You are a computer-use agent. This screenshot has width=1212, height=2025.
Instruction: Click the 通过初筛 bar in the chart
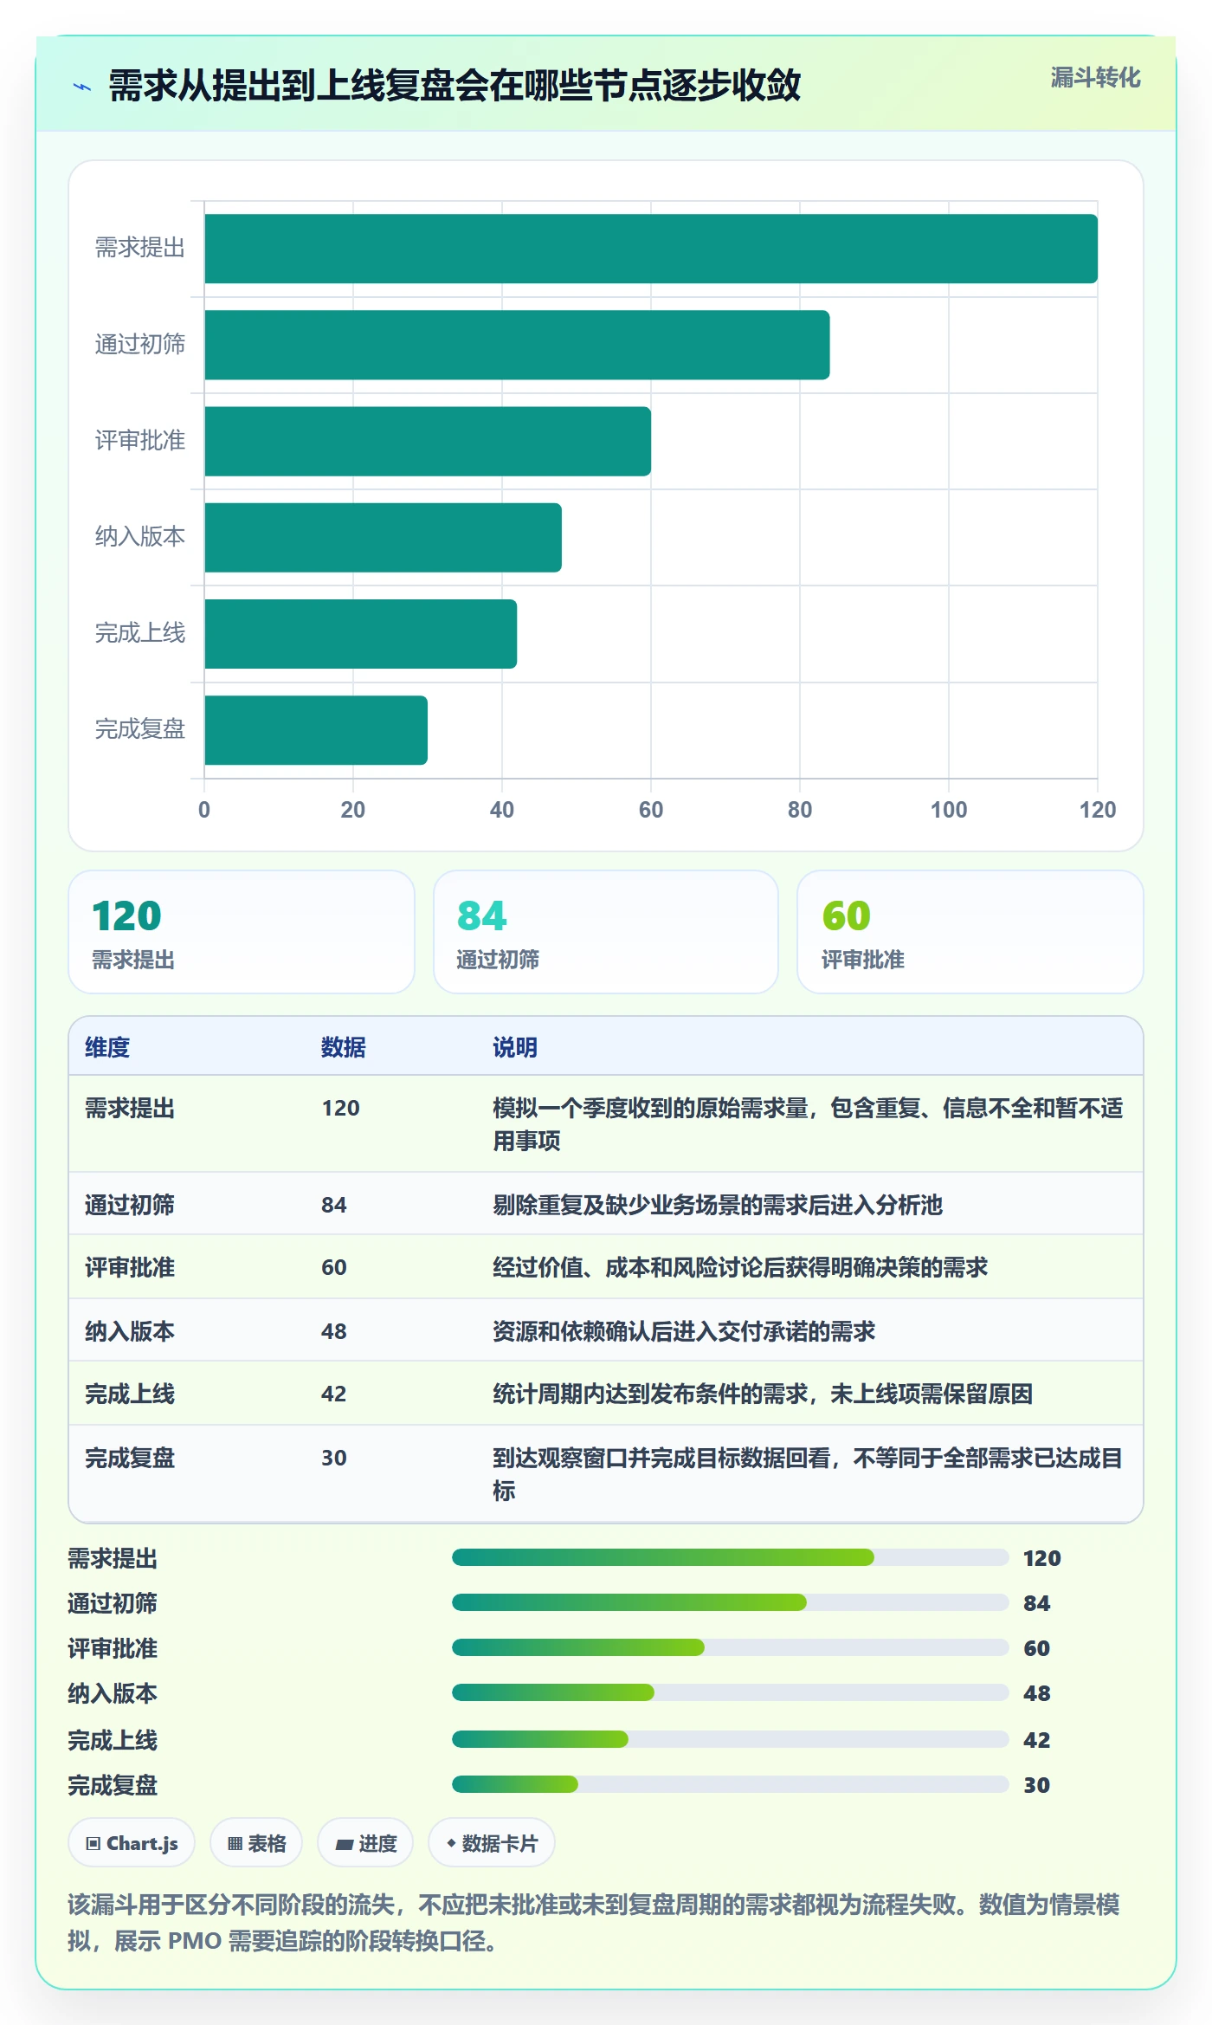pyautogui.click(x=517, y=345)
